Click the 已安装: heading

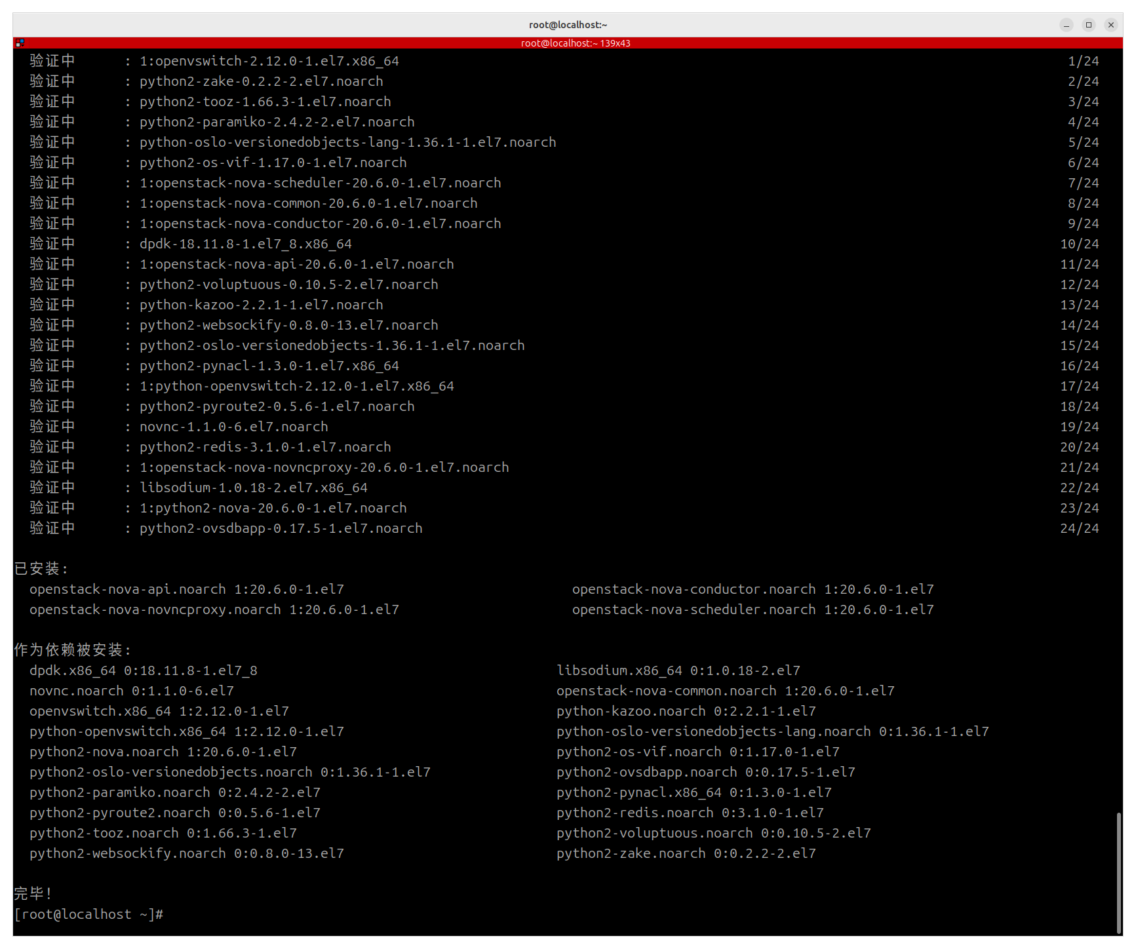(x=41, y=569)
